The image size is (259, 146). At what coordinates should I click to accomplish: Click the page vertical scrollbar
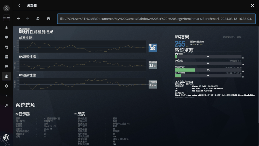pyautogui.click(x=258, y=74)
